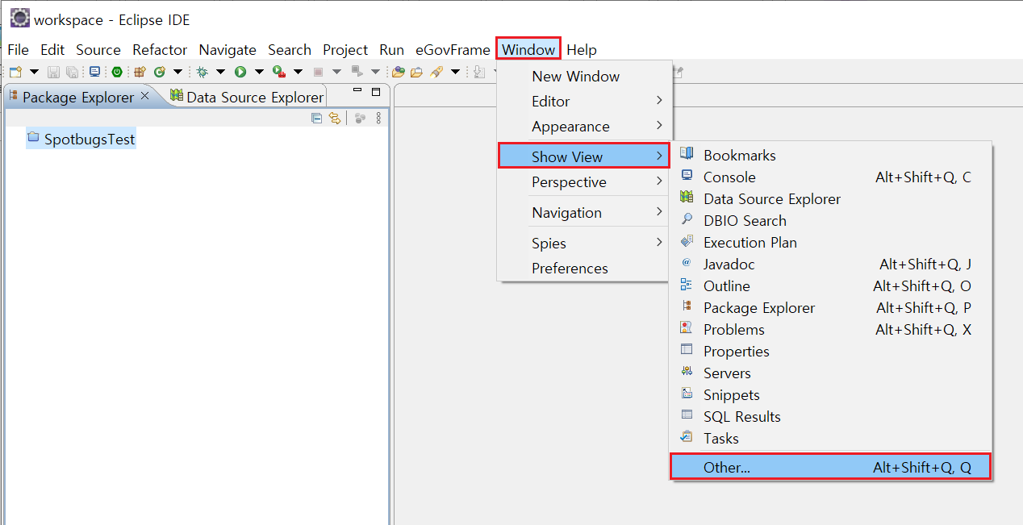Click the green Run button in toolbar
This screenshot has height=525, width=1023.
tap(240, 72)
